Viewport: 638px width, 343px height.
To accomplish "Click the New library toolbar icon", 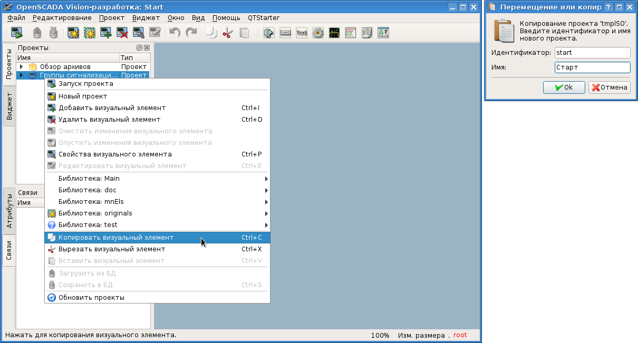I will pyautogui.click(x=90, y=33).
